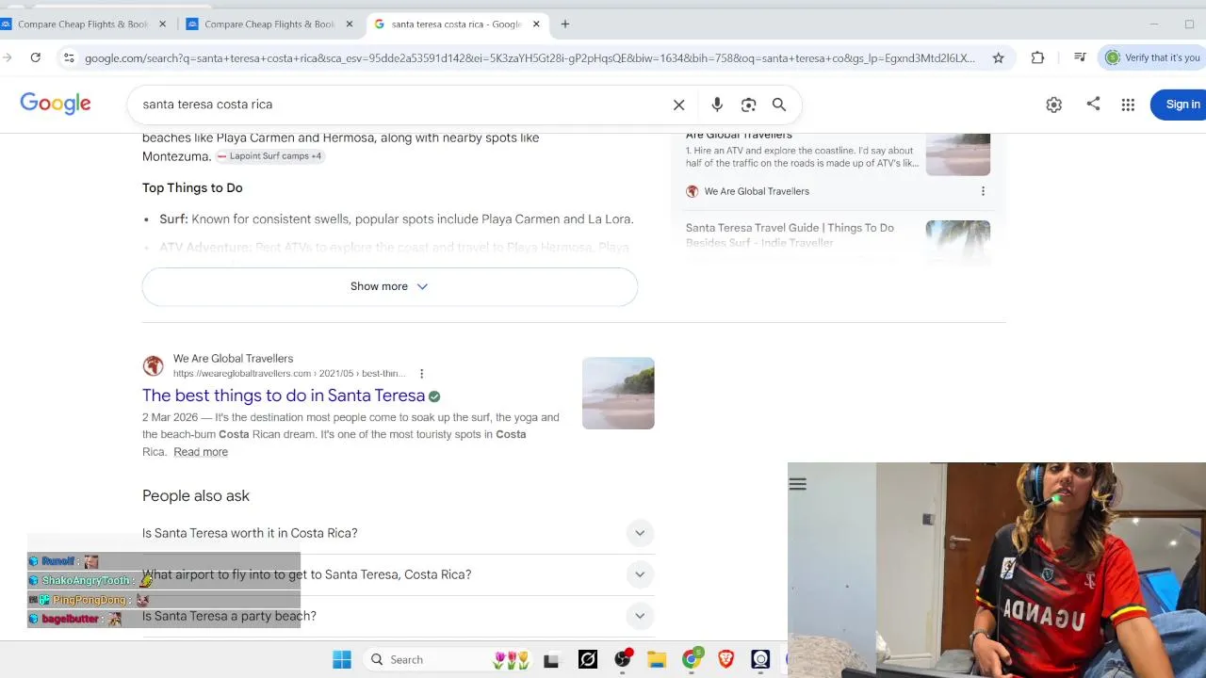Image resolution: width=1206 pixels, height=678 pixels.
Task: Open Task View from the taskbar
Action: (x=551, y=659)
